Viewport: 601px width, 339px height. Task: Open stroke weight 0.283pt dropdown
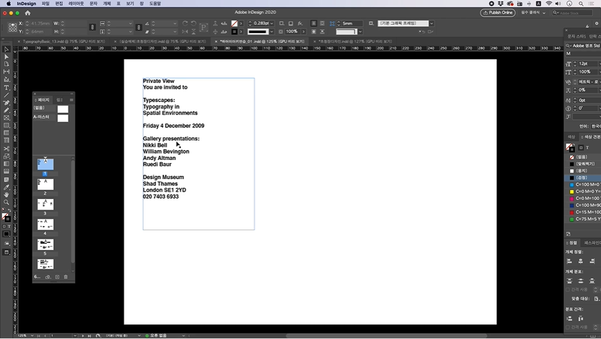272,24
